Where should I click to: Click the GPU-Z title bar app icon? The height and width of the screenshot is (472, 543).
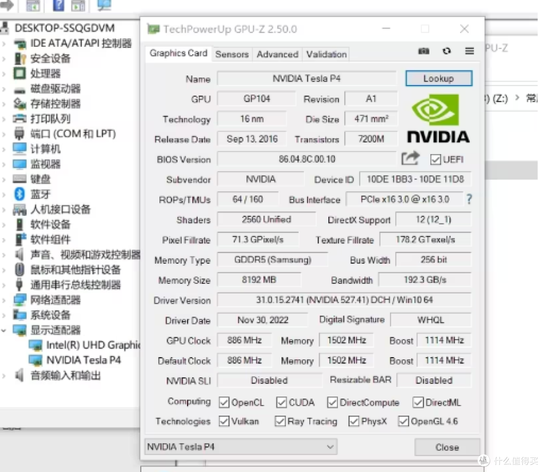tap(153, 29)
